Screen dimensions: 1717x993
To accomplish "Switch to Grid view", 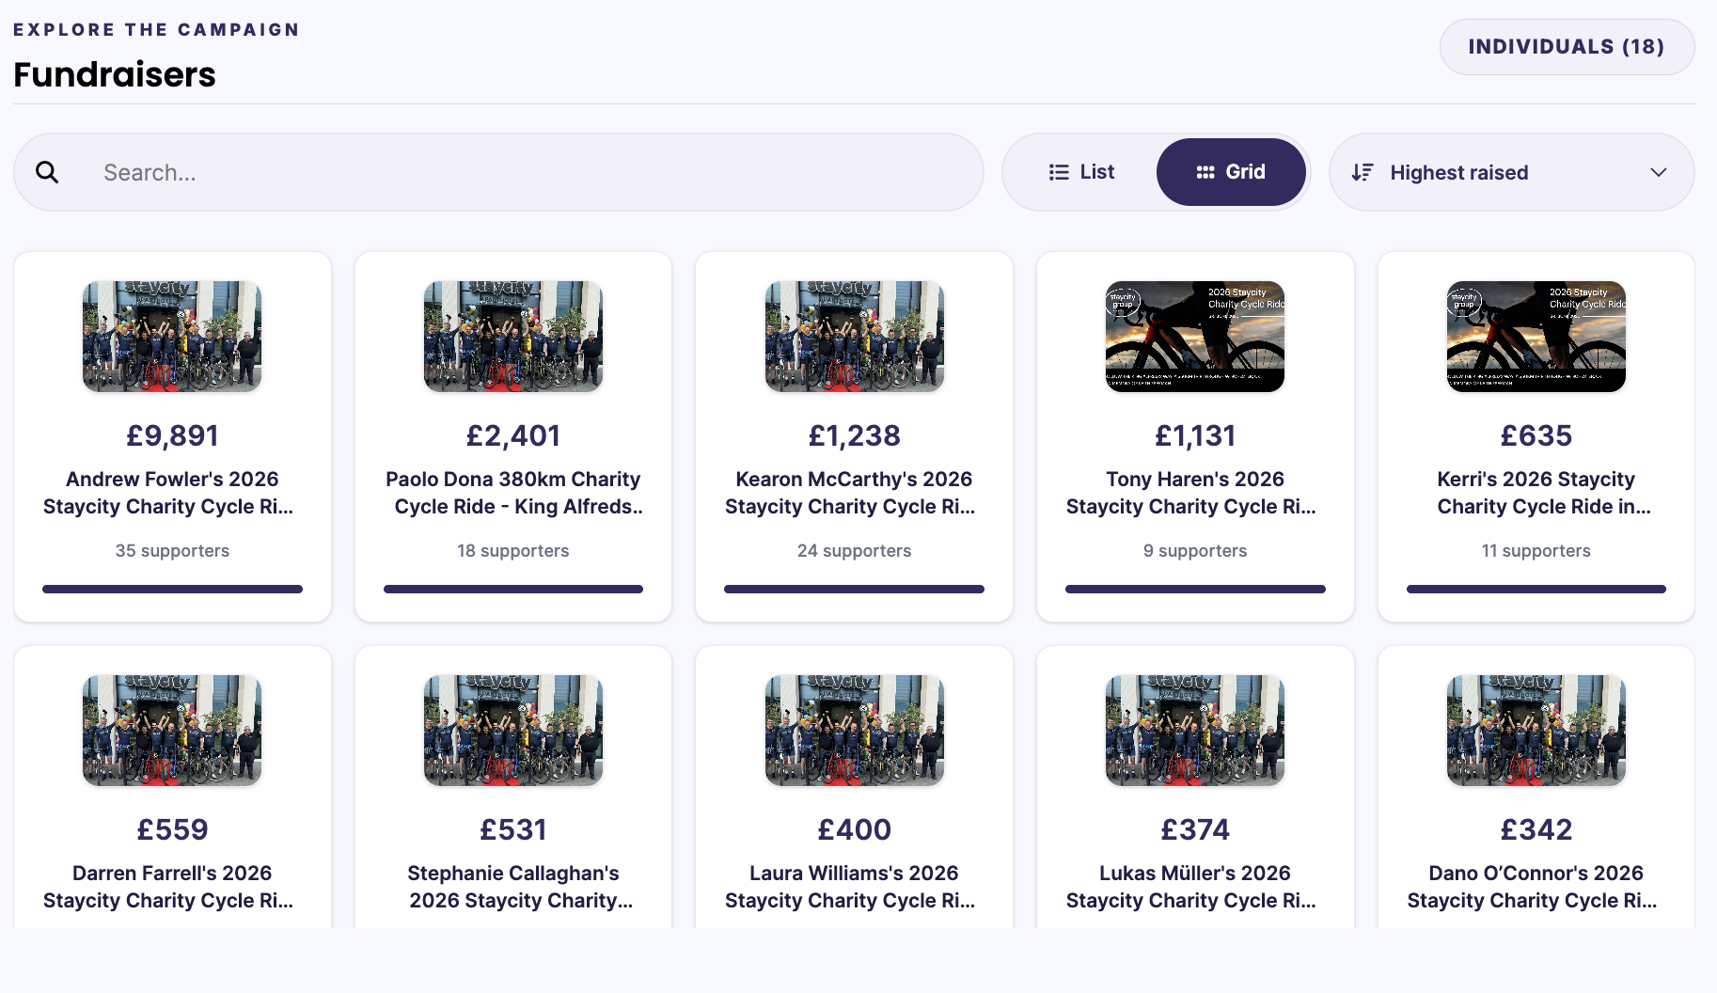I will (1231, 172).
